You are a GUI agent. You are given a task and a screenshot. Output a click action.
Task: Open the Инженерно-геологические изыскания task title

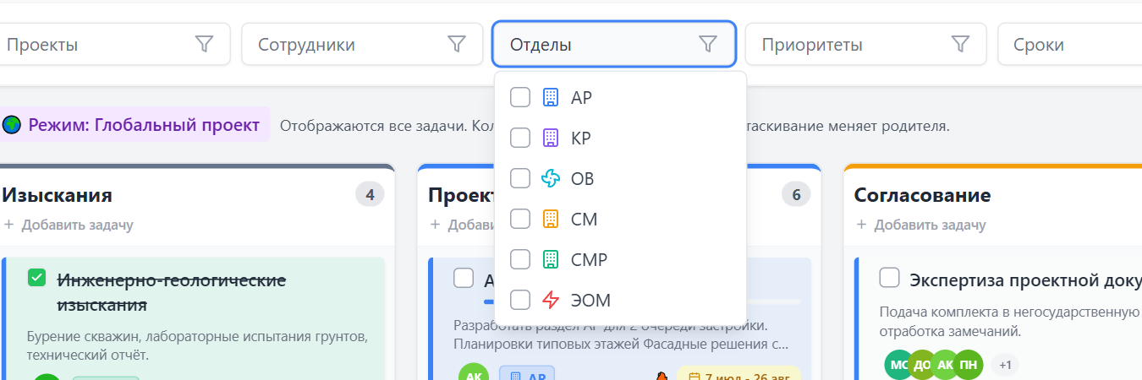(171, 291)
